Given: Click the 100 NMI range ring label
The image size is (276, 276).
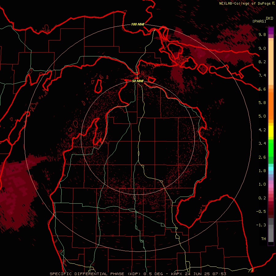Looking at the screenshot, I should click(138, 24).
